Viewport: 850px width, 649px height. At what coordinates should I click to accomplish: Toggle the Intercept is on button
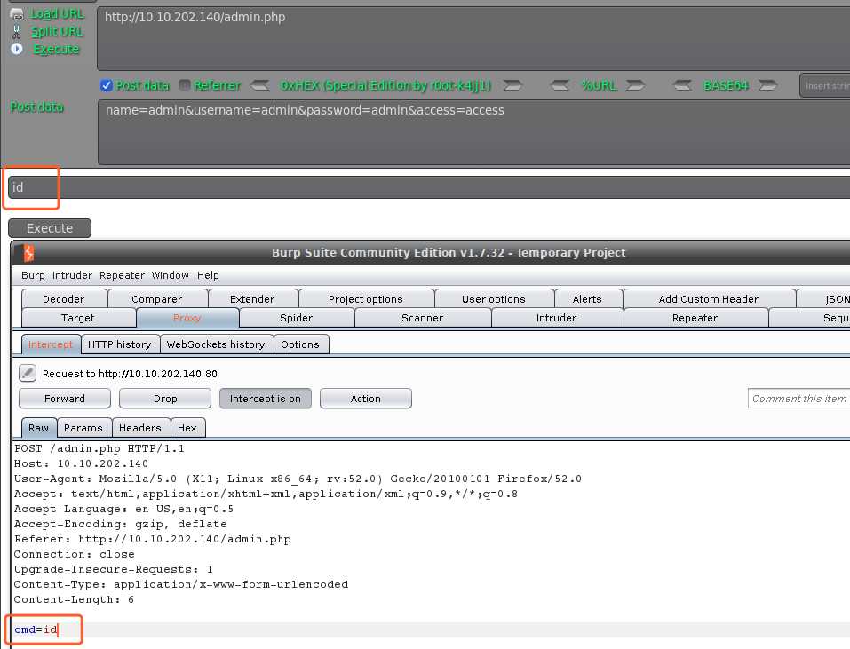tap(265, 399)
